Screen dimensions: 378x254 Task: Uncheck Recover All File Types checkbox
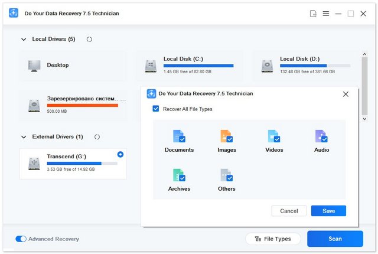(156, 109)
